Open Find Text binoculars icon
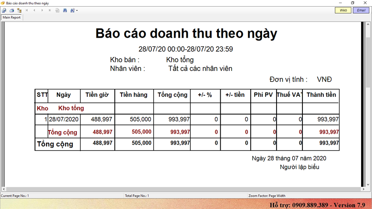 65,11
